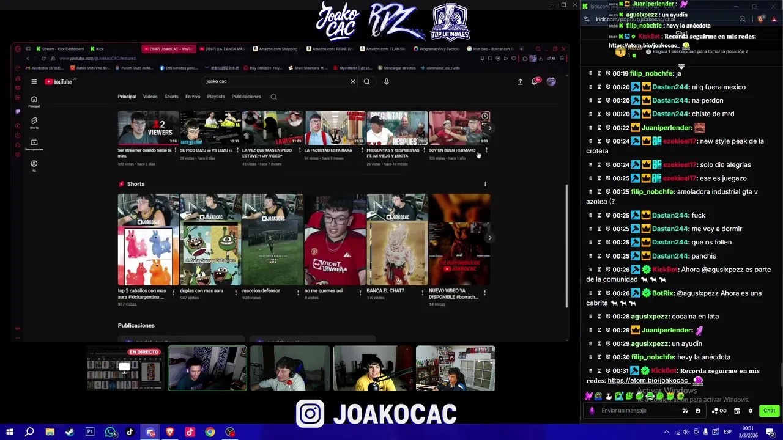The image size is (783, 440).
Task: Open the Kick chat store icon
Action: pos(737,411)
